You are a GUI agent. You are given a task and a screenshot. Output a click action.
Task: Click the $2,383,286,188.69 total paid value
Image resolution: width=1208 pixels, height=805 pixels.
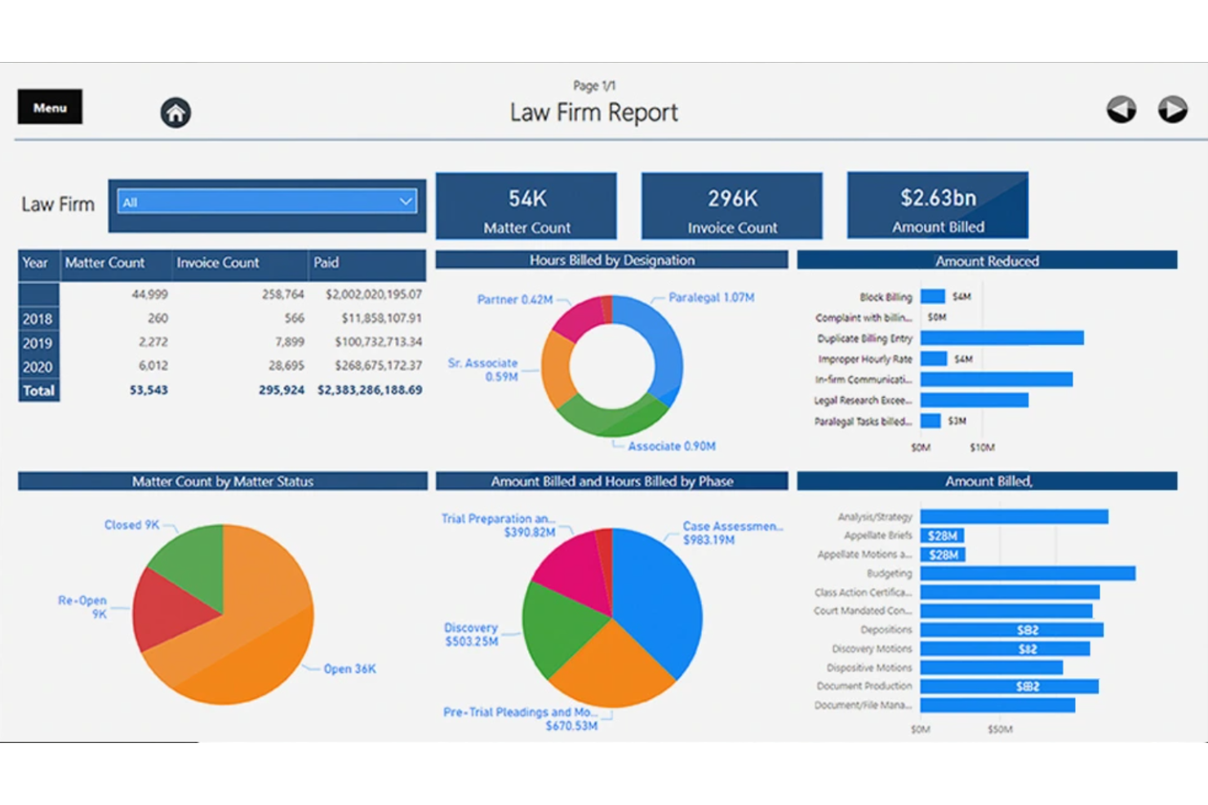(x=370, y=390)
